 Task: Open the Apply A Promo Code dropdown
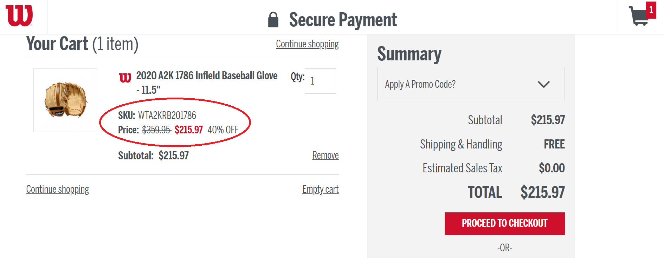pos(471,84)
